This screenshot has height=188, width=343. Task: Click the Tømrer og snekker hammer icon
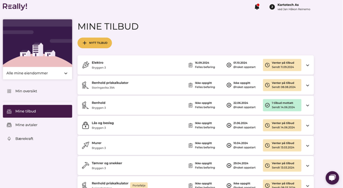(86, 166)
